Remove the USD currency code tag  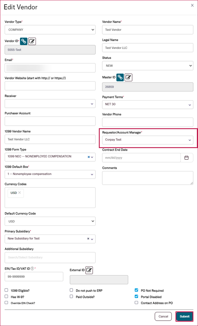coord(19,193)
